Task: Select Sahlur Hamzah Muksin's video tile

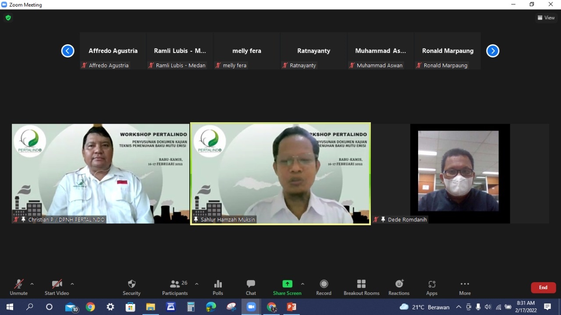Action: coord(280,173)
